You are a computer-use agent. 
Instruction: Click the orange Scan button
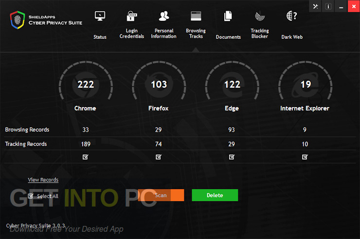pos(161,195)
